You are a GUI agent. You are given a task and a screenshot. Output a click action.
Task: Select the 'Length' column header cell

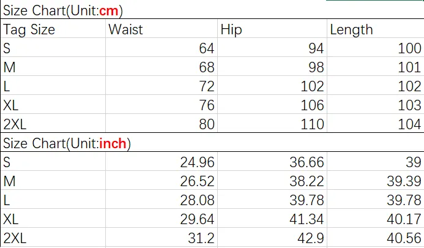(x=376, y=28)
